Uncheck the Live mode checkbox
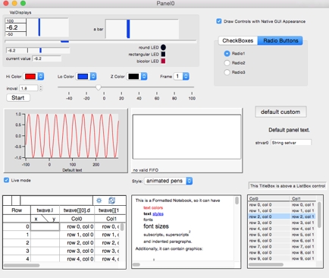The height and width of the screenshot is (278, 329). point(7,180)
